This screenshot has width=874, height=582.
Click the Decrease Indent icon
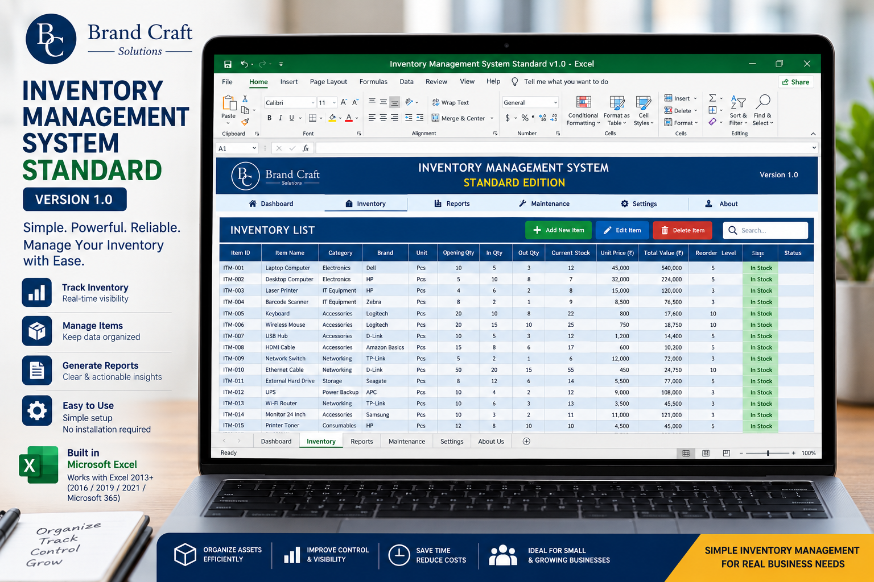click(409, 118)
